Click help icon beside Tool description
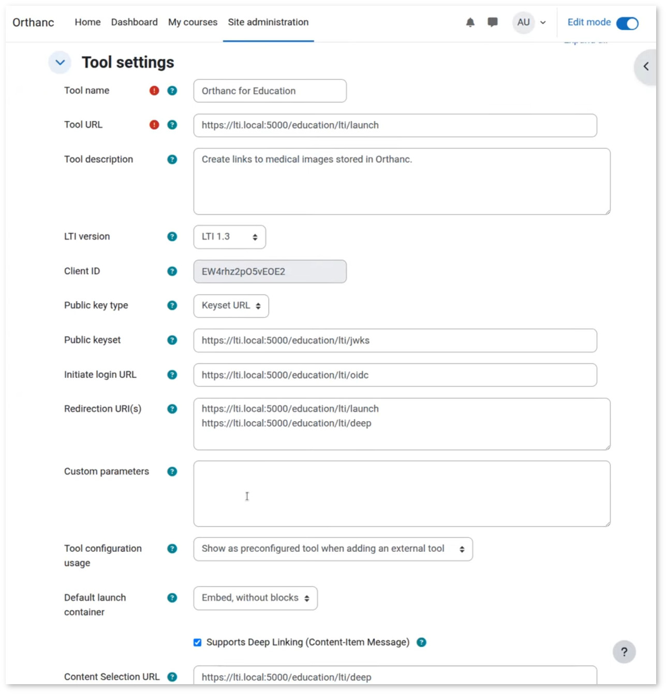Viewport: 666px width, 694px height. pos(172,159)
